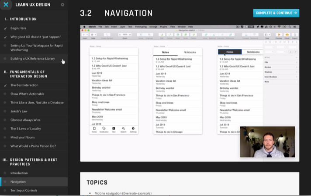
Task: Select 'Notebooks' segment in right mockup
Action: click(253, 52)
